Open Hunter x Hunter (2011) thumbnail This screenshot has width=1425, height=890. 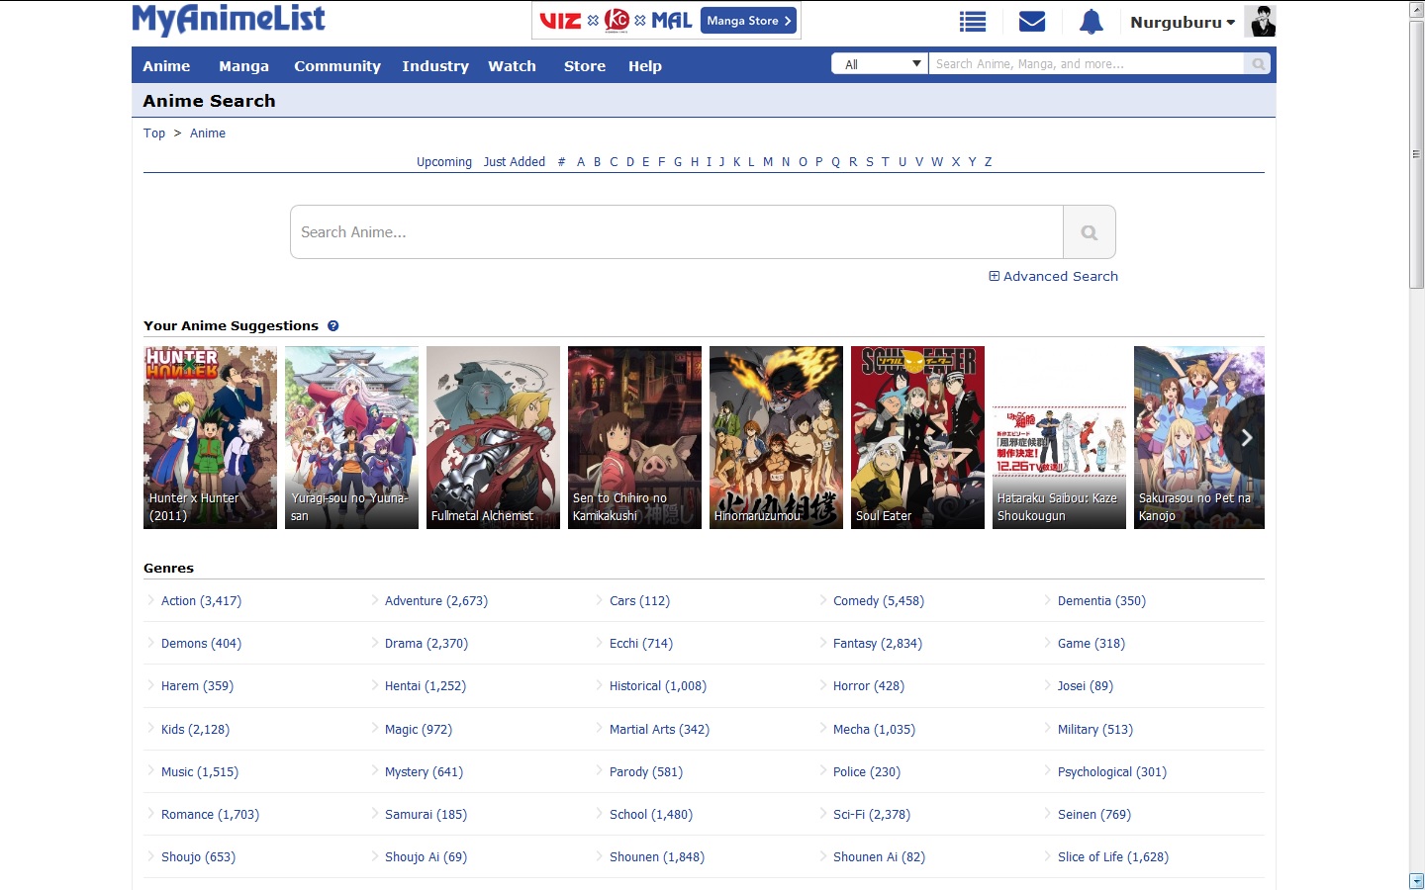click(210, 437)
